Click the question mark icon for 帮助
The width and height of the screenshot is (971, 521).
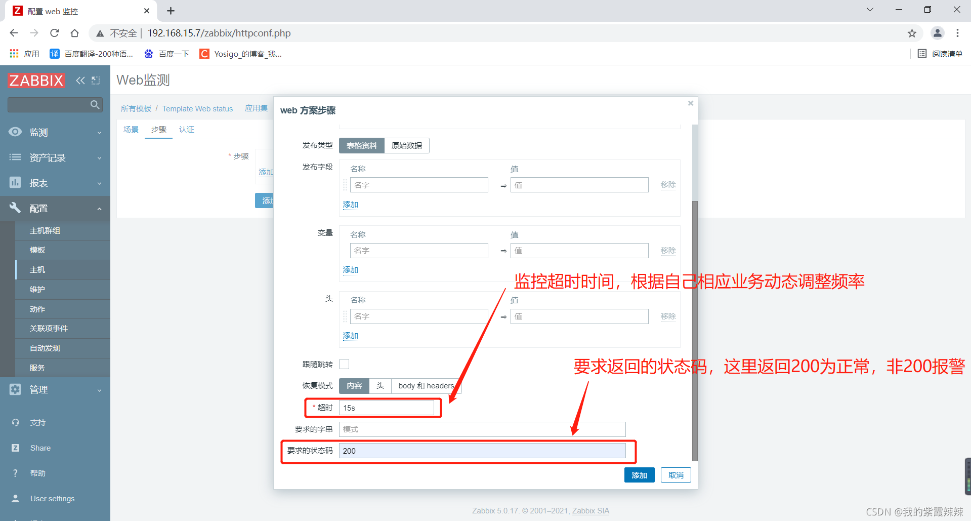tap(15, 473)
